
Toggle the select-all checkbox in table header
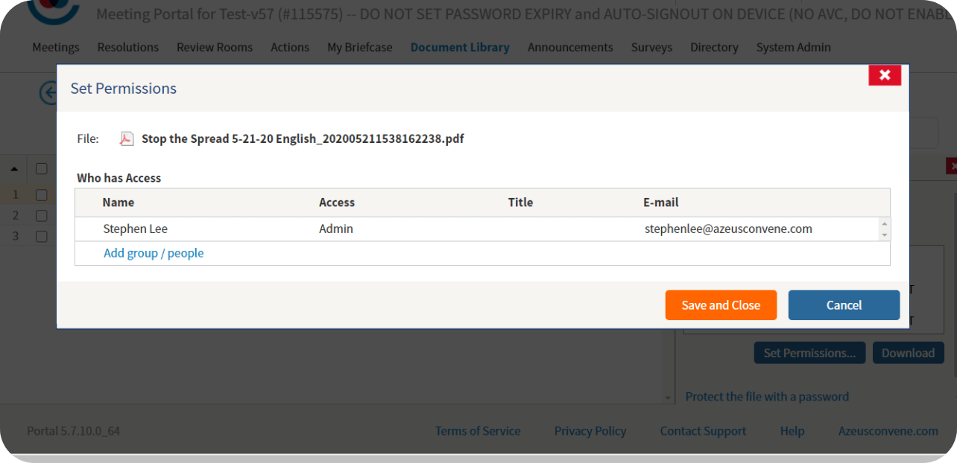[x=42, y=169]
